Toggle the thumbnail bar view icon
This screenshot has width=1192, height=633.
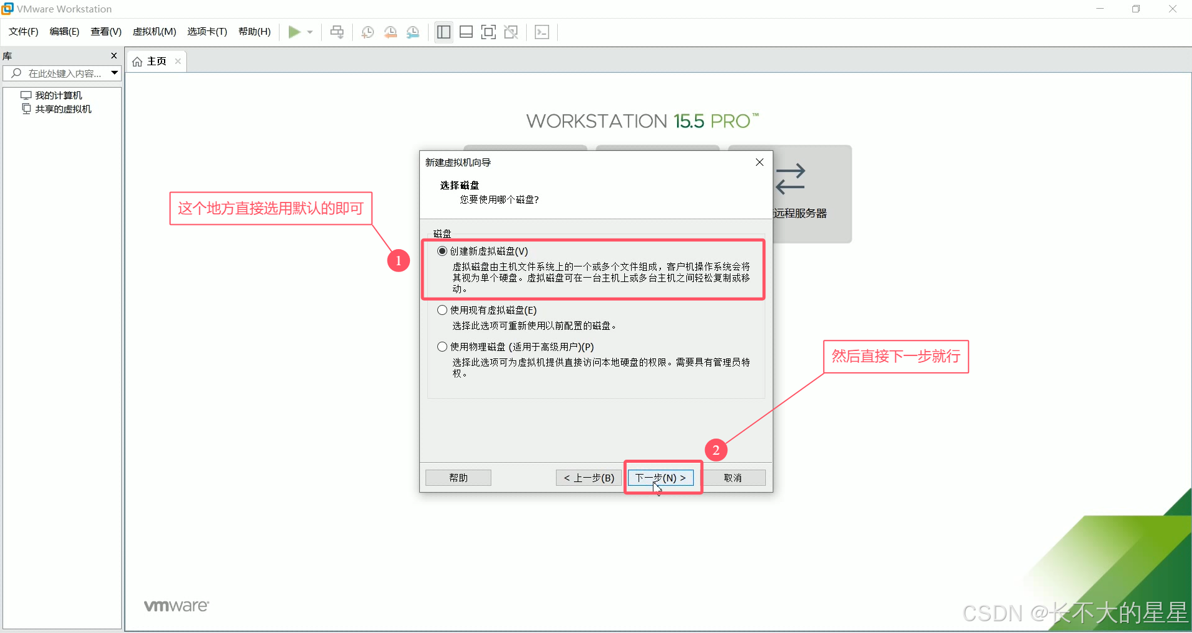pyautogui.click(x=466, y=32)
